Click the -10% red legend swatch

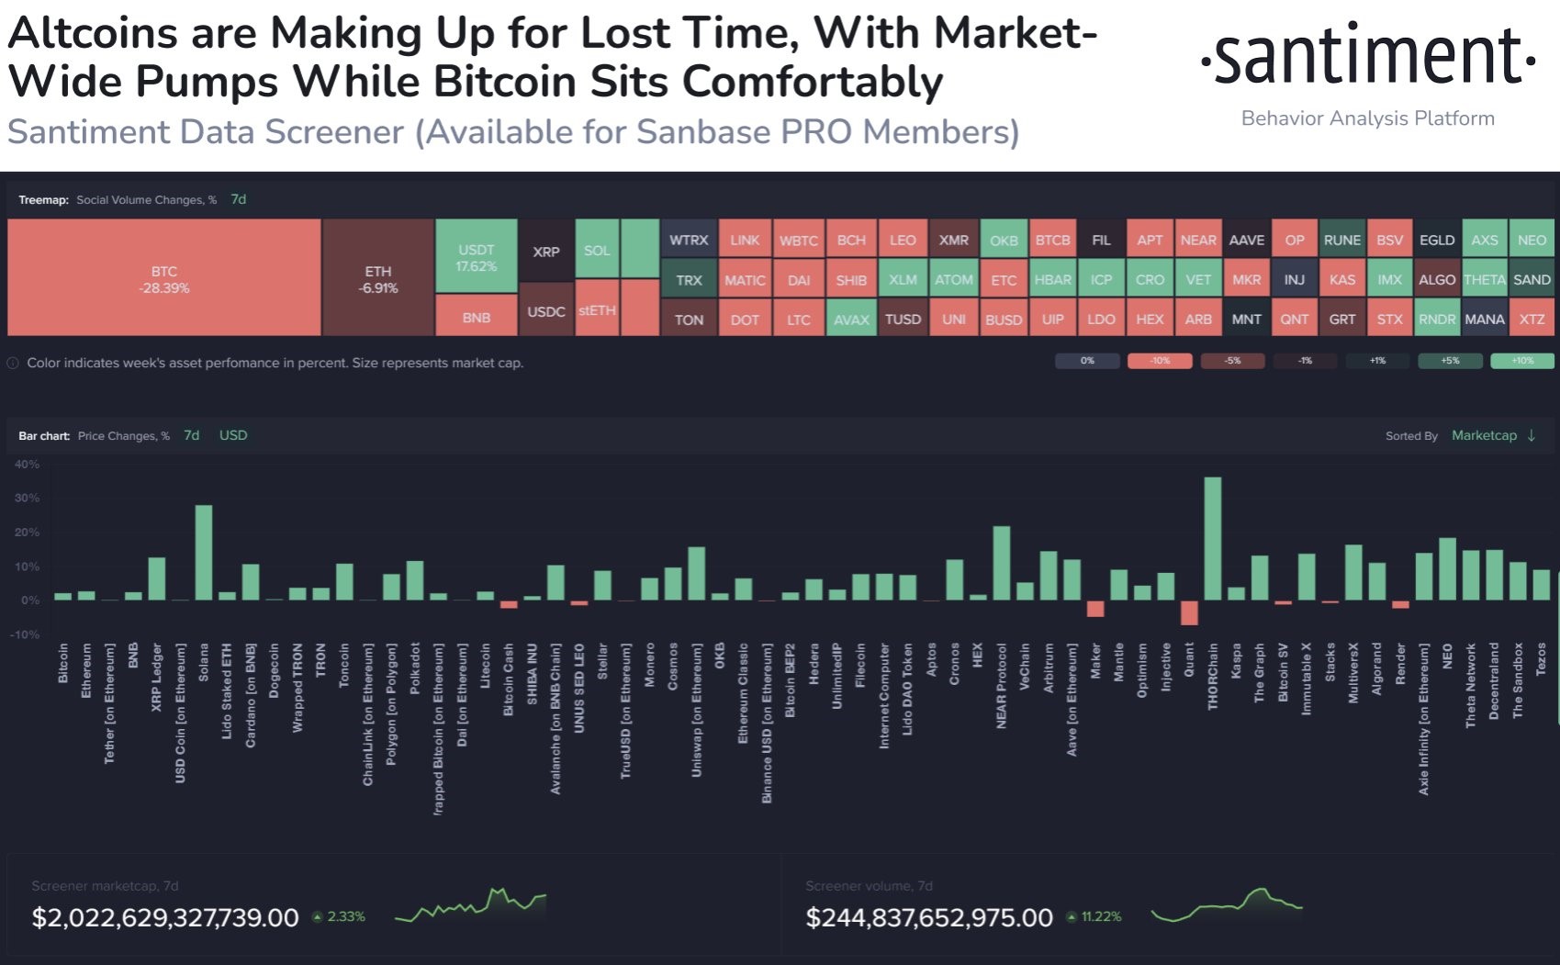[1160, 361]
